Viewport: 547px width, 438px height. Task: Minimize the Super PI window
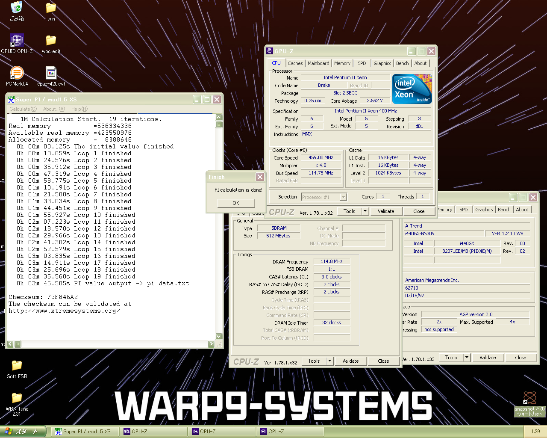pyautogui.click(x=197, y=99)
